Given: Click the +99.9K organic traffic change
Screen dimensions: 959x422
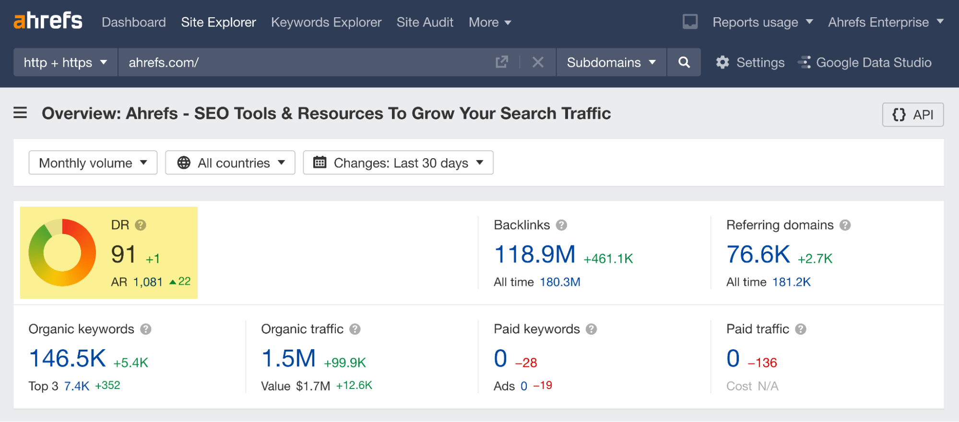Looking at the screenshot, I should click(x=345, y=363).
